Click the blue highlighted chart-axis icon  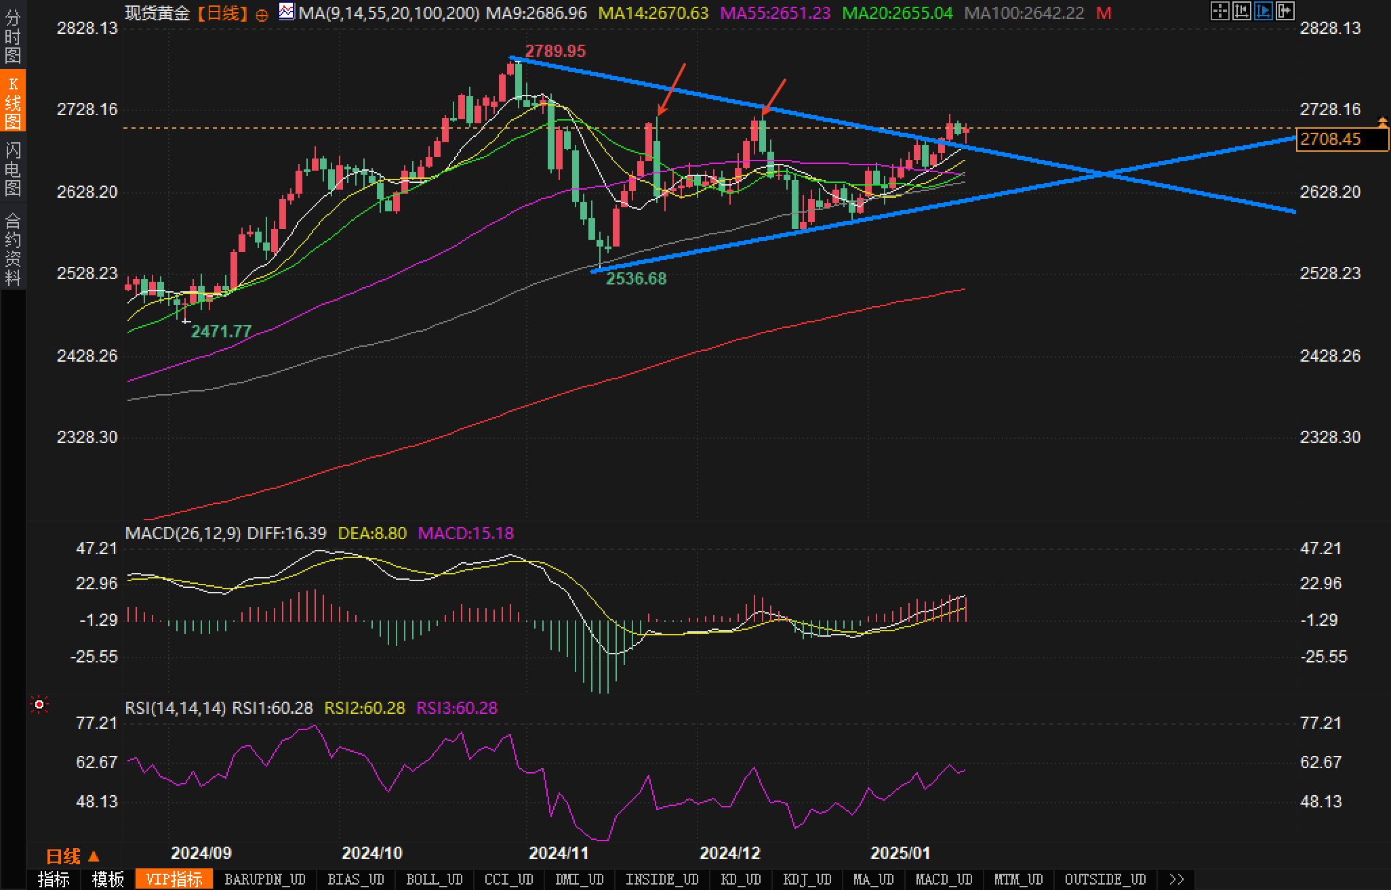click(x=1263, y=11)
